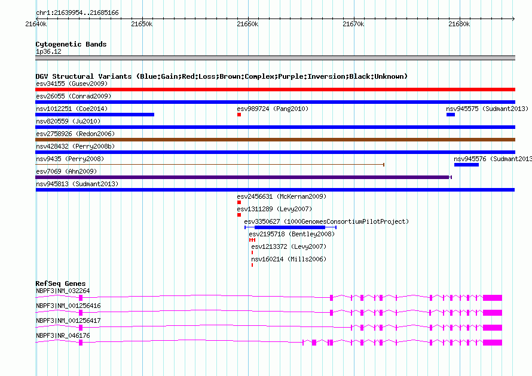This screenshot has height=376, width=532.
Task: Select the esv1213372 (Levy2007) label
Action: pos(289,246)
